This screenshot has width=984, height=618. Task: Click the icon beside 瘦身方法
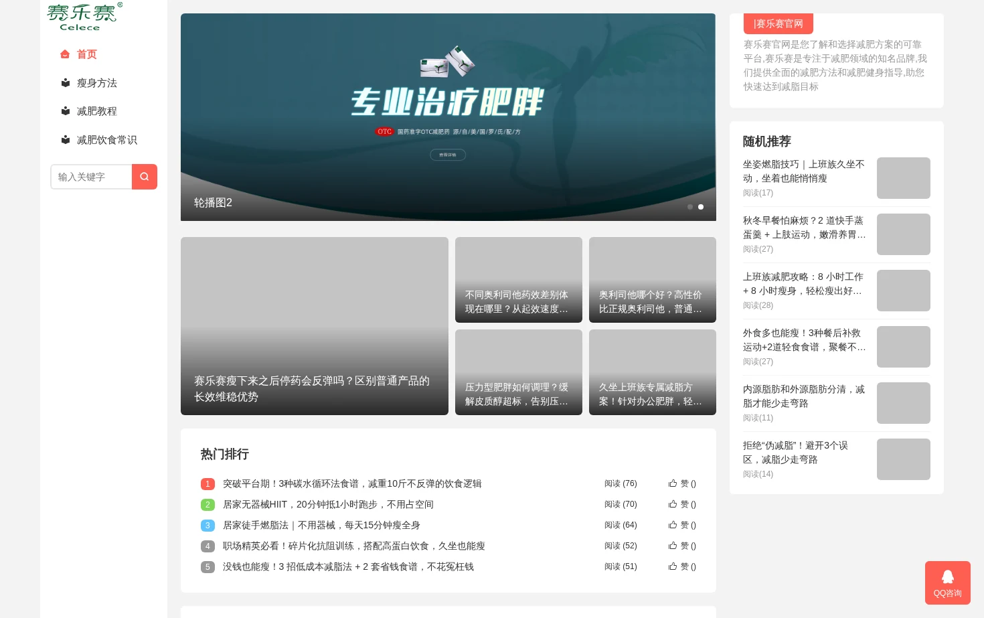66,83
